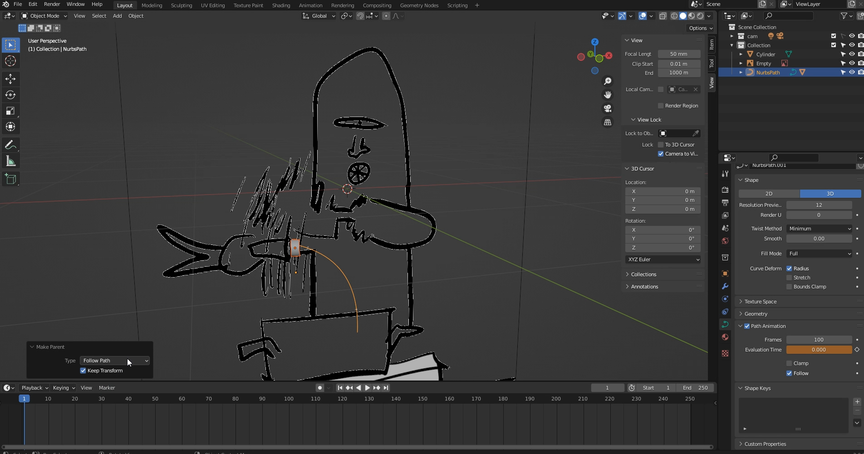Click the timeline Marker menu
Screen dimensions: 864x454
click(x=107, y=388)
